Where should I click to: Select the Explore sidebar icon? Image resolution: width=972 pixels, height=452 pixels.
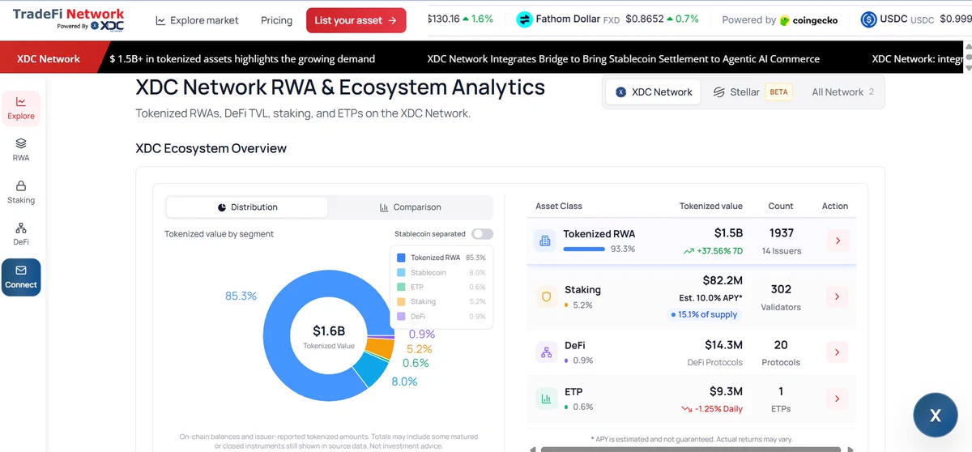click(x=21, y=108)
